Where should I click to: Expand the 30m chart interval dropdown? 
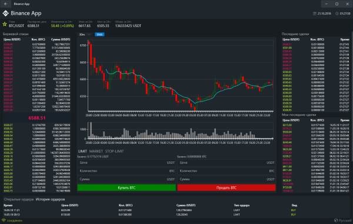85,35
